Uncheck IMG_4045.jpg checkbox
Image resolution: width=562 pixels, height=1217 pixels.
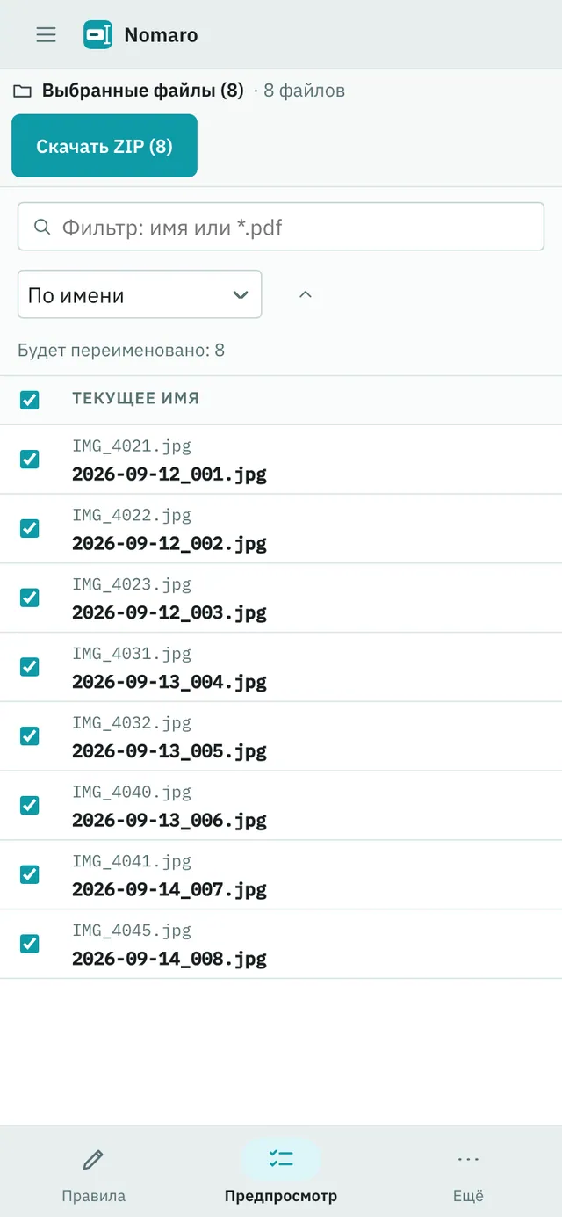tap(29, 944)
